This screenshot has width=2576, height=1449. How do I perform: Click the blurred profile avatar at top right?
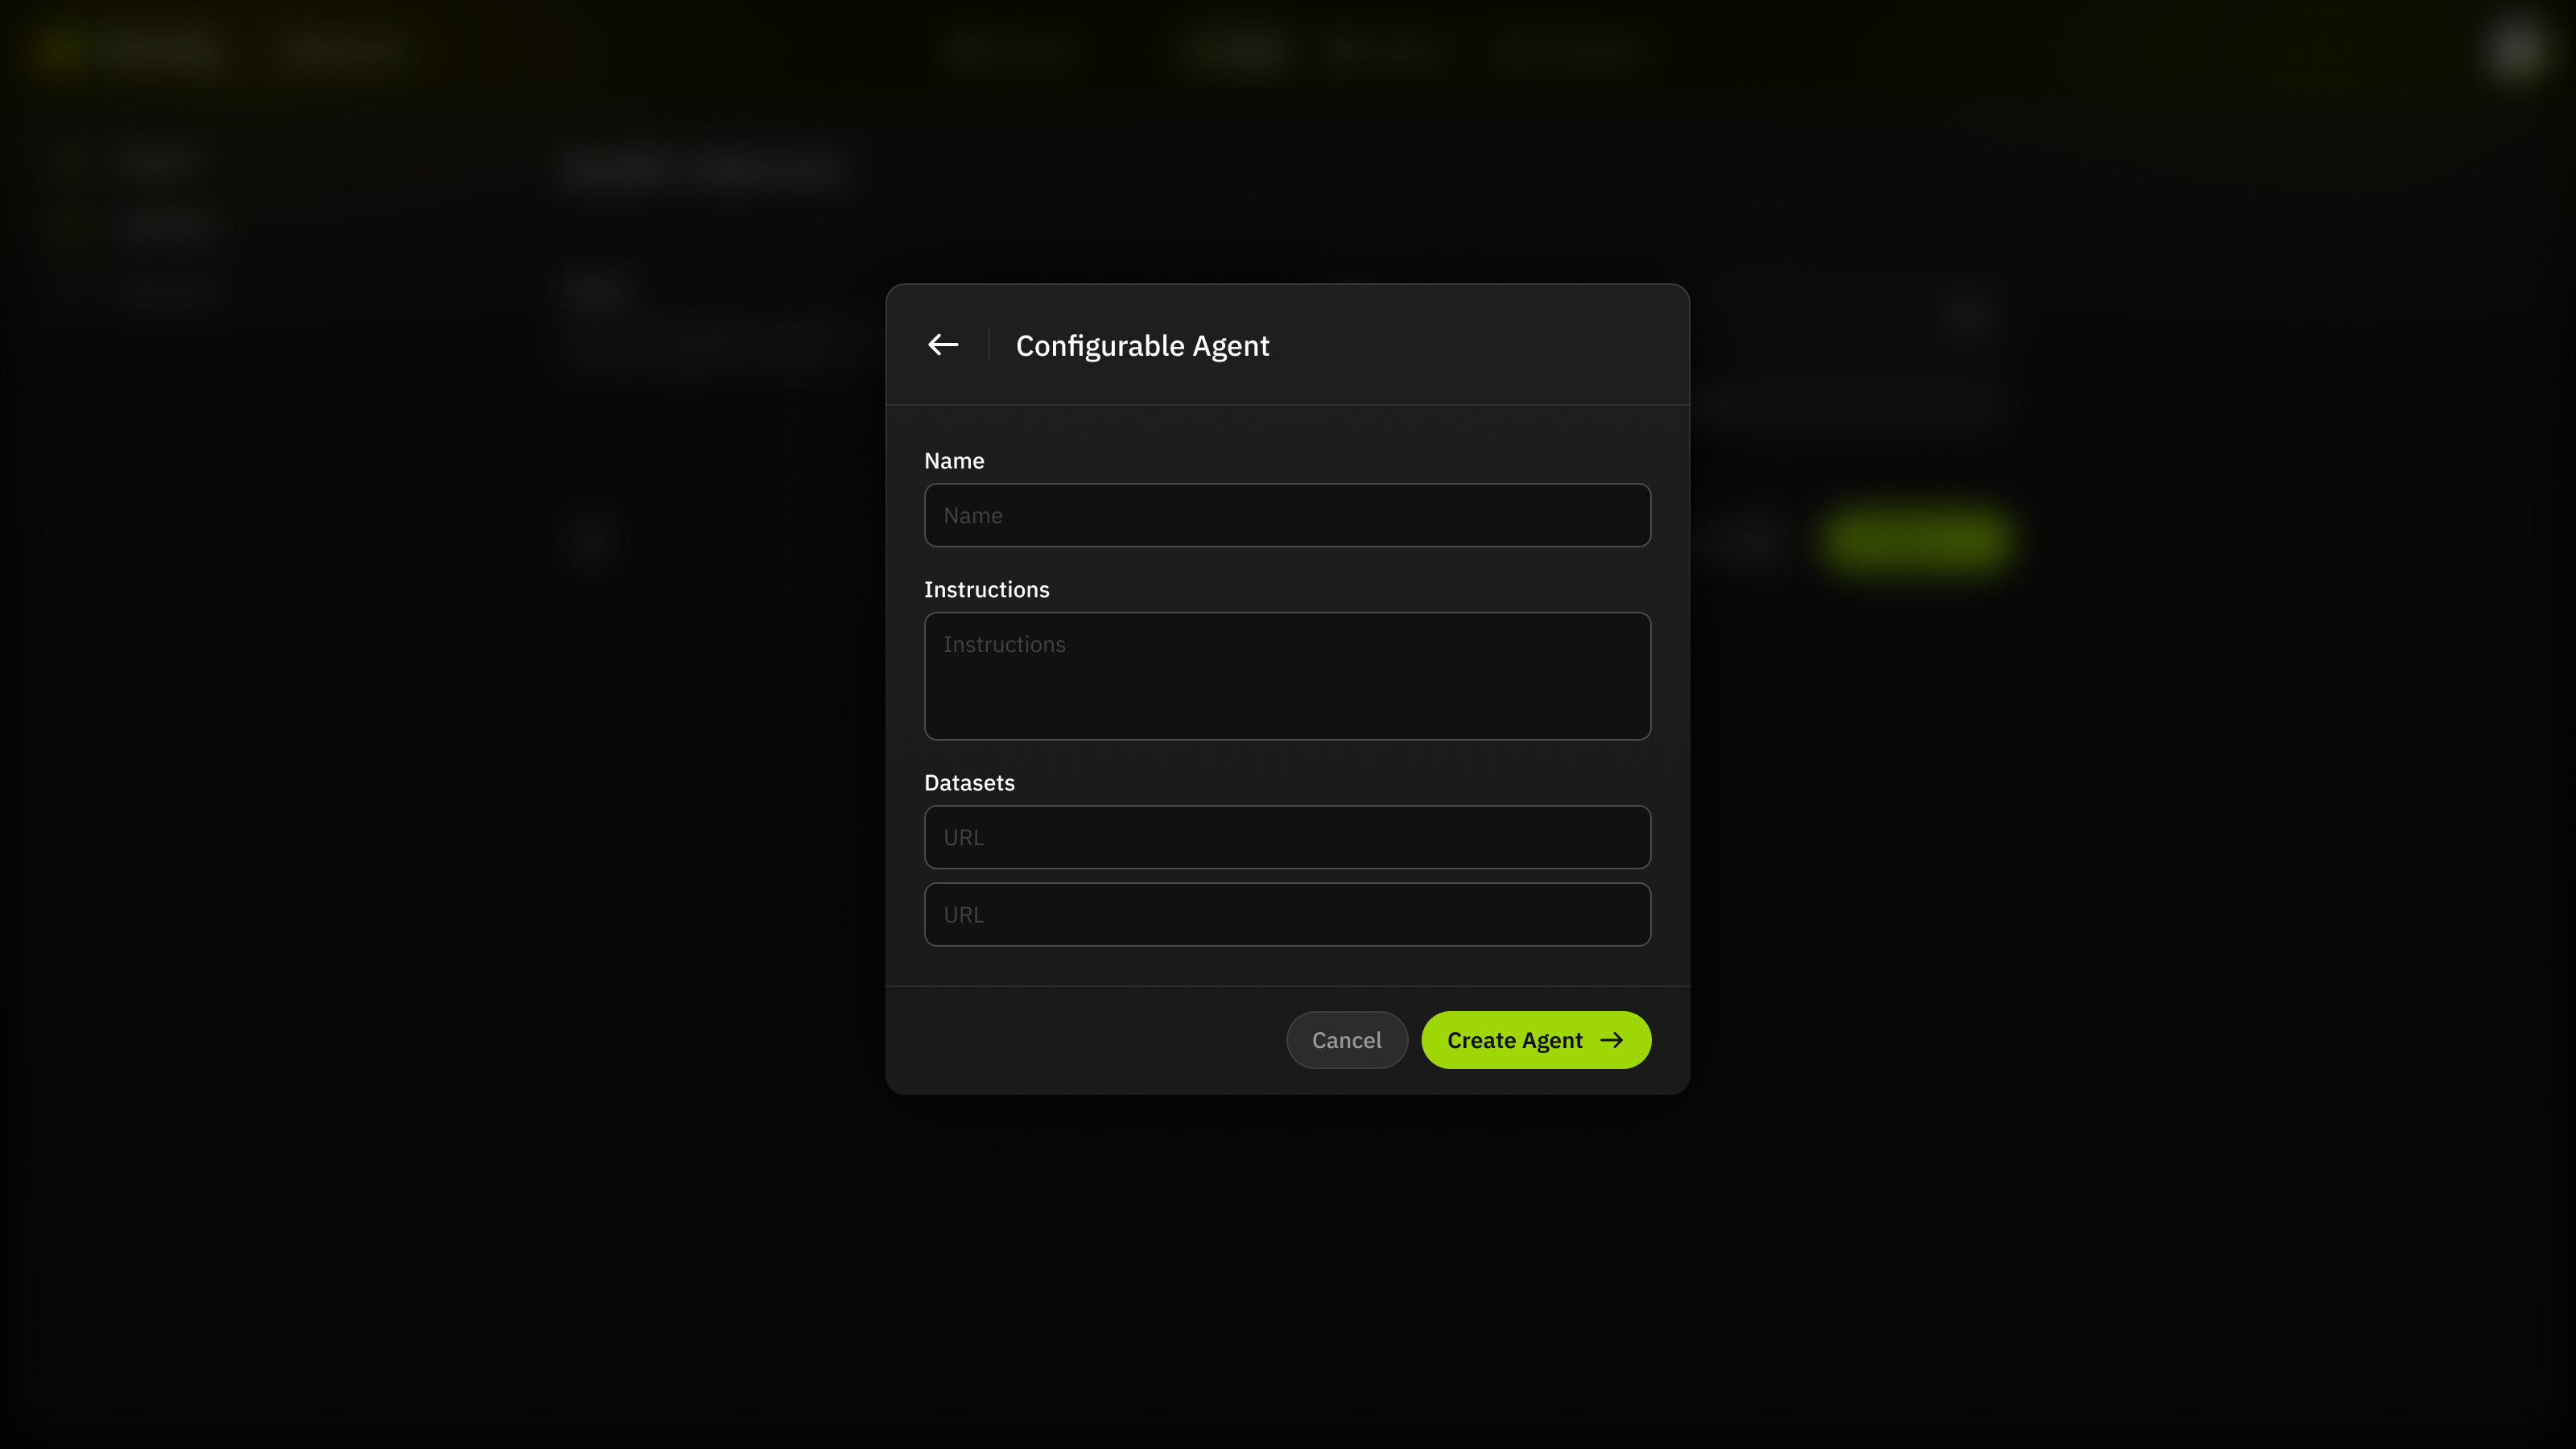click(x=2513, y=50)
